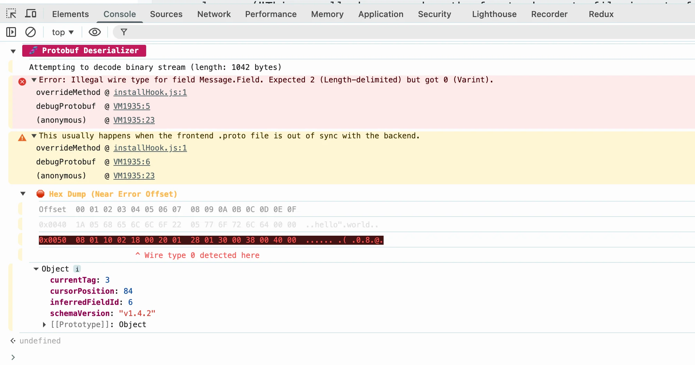
Task: Click the undefined return value
Action: (x=40, y=341)
